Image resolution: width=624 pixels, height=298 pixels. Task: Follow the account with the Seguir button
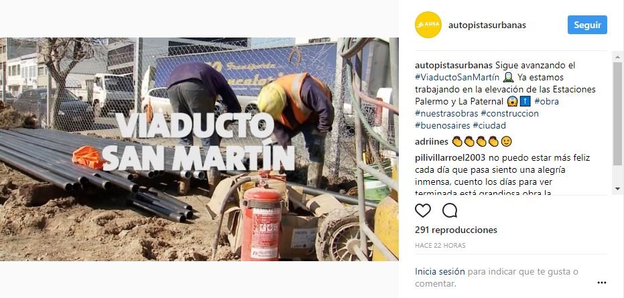587,25
